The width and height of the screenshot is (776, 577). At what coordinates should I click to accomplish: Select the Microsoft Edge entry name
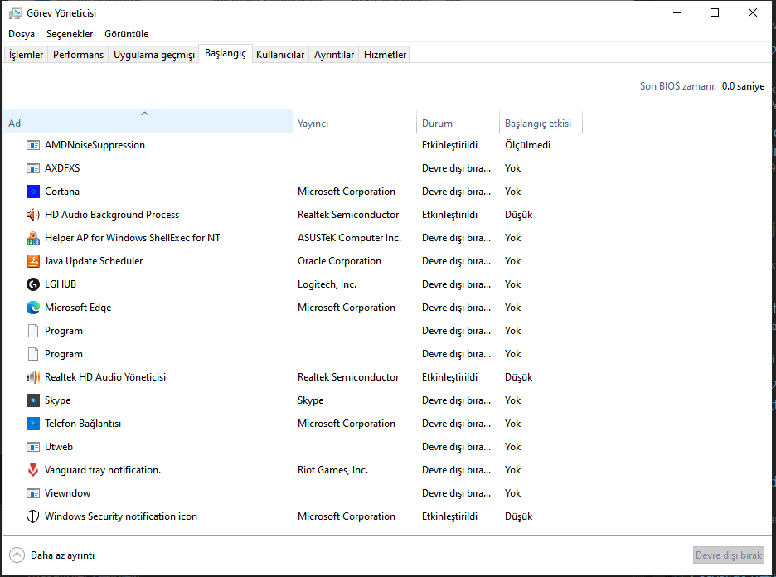(x=78, y=308)
